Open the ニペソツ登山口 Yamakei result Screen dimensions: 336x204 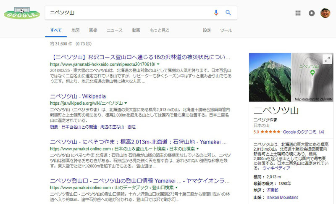tap(140, 181)
